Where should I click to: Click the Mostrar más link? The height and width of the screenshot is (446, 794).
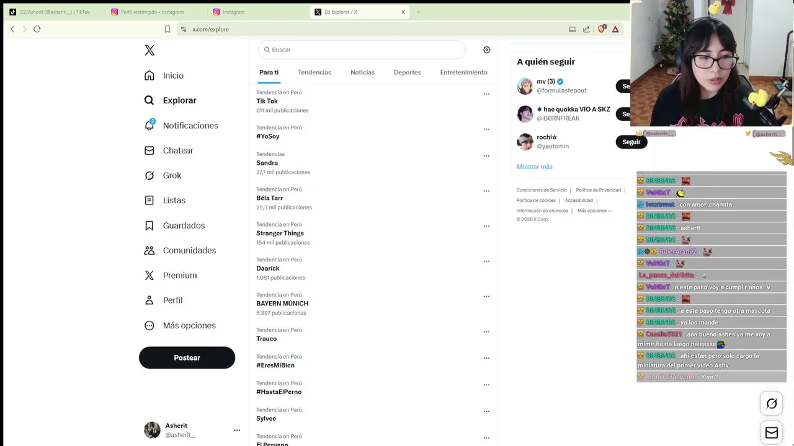[535, 167]
